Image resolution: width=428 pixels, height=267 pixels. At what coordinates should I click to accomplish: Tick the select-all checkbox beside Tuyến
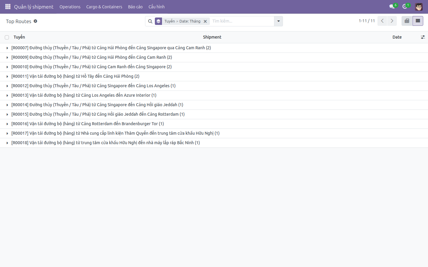[7, 37]
